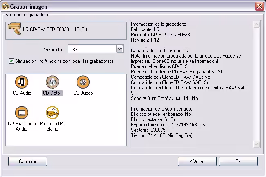
Task: Select the LG CD-RW CED-8083B 1.12 (E:) entry
Action: pyautogui.click(x=66, y=31)
